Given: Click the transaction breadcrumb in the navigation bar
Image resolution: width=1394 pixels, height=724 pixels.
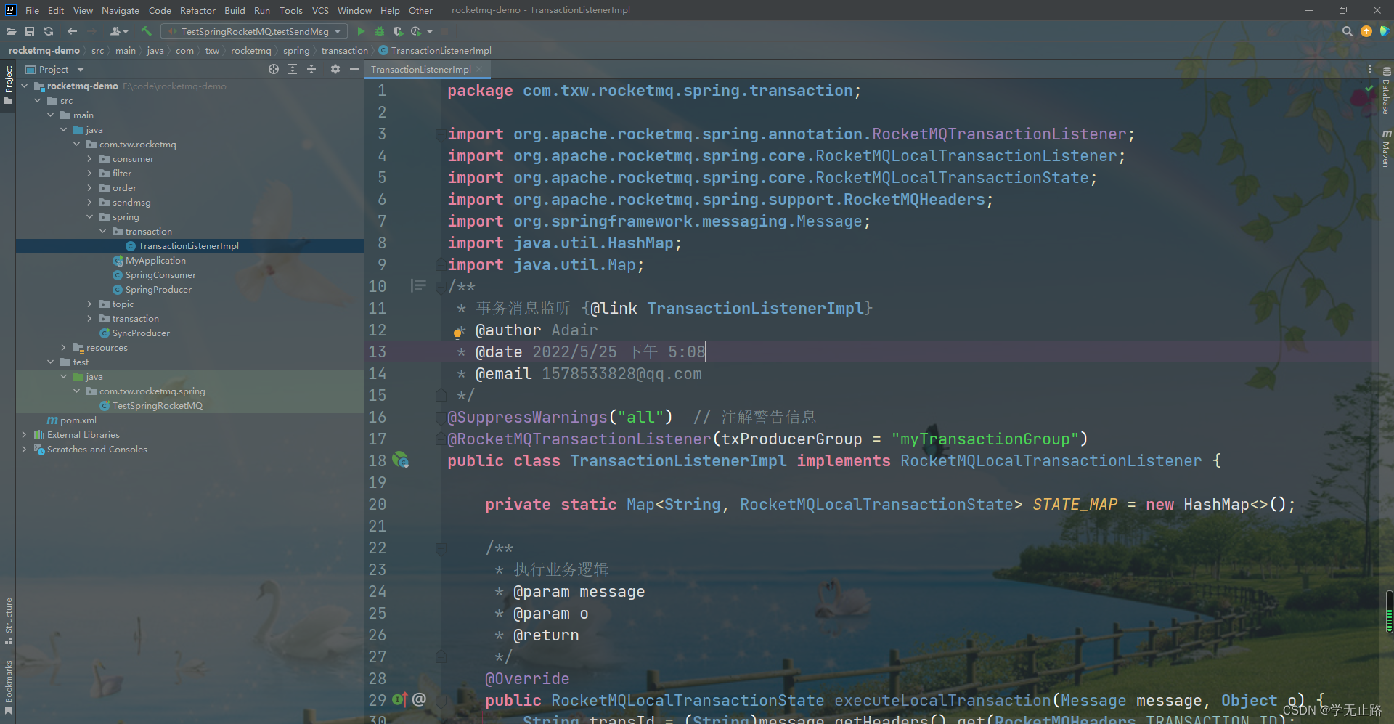Looking at the screenshot, I should point(345,50).
